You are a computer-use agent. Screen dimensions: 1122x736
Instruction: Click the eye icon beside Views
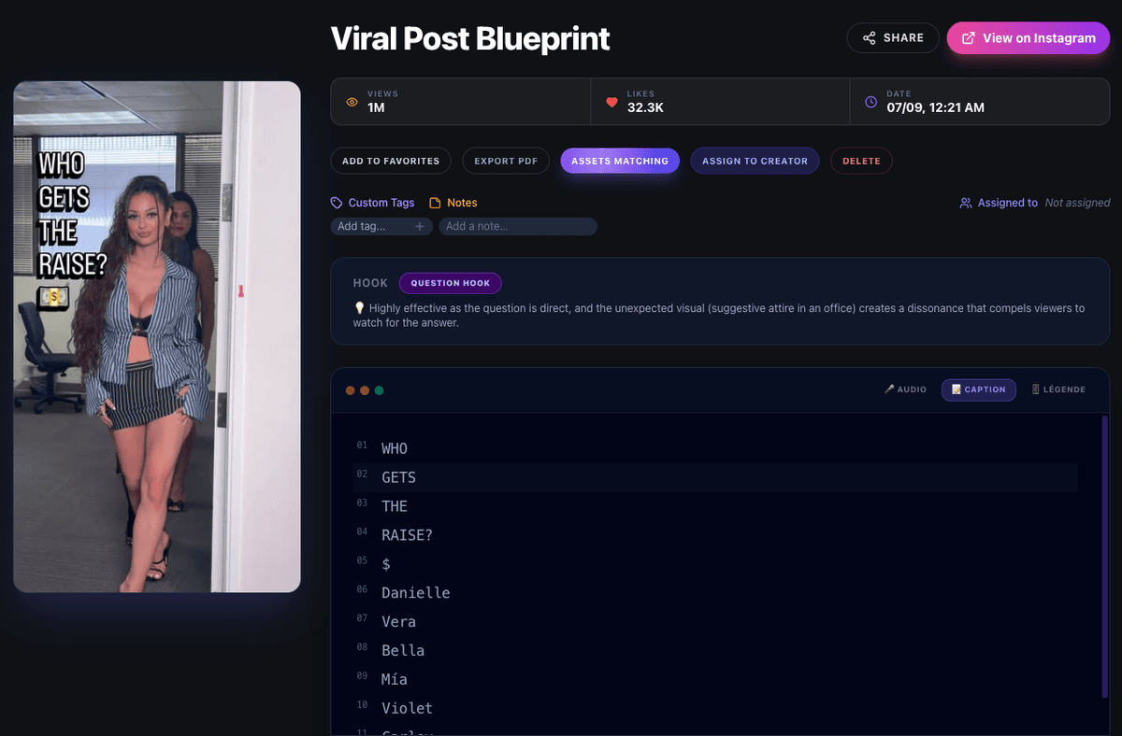pos(352,102)
